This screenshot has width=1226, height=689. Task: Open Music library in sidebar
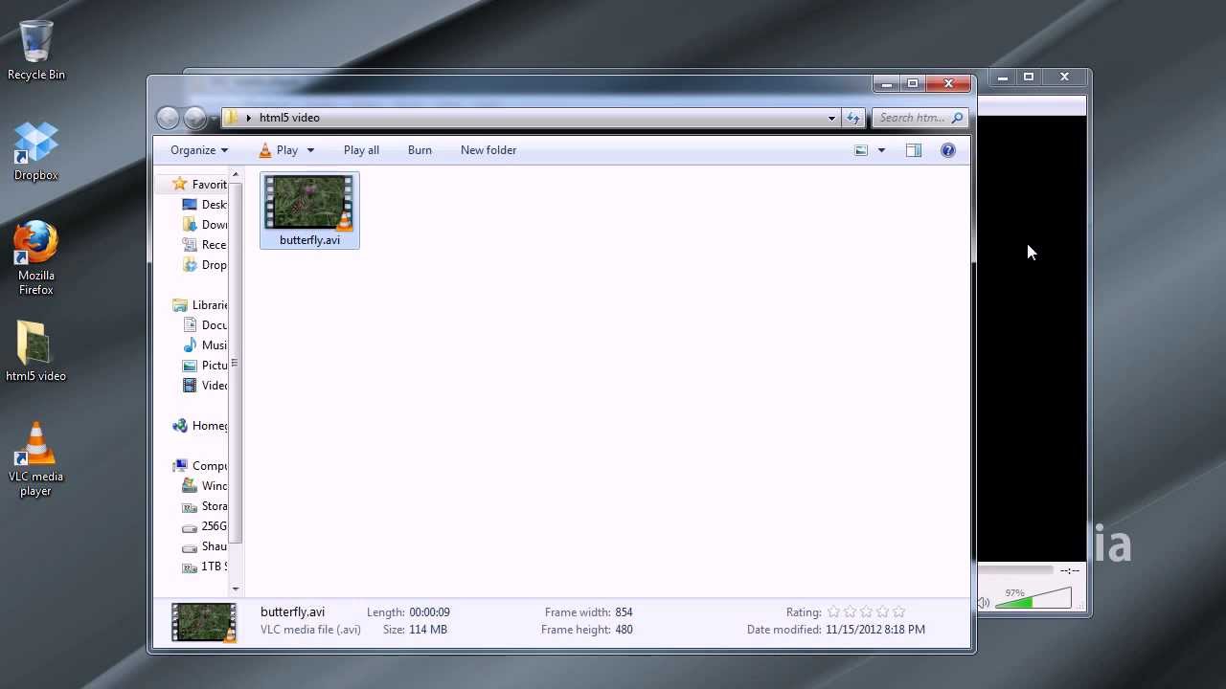pos(205,345)
